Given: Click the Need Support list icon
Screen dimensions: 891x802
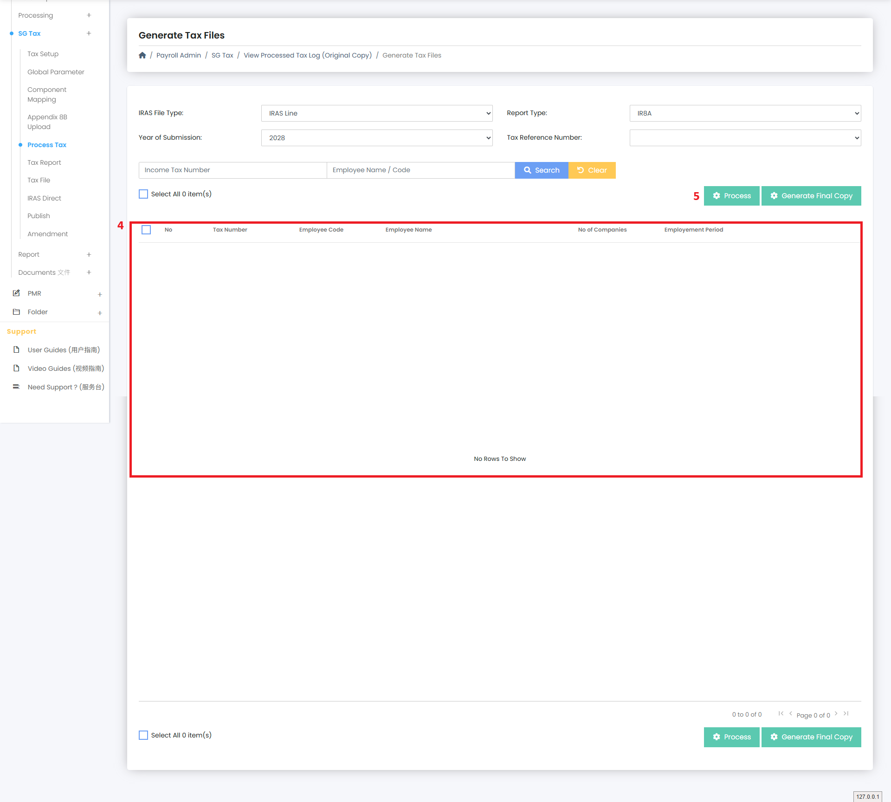Looking at the screenshot, I should [16, 387].
